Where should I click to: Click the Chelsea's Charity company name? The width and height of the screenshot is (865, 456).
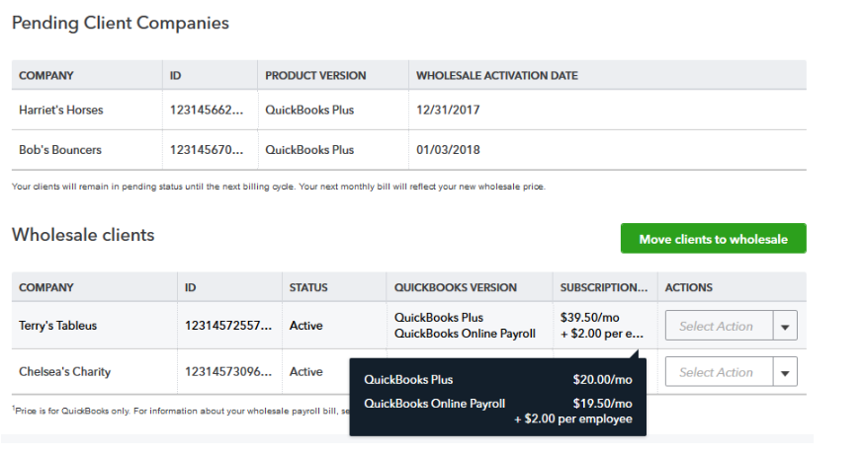point(65,372)
